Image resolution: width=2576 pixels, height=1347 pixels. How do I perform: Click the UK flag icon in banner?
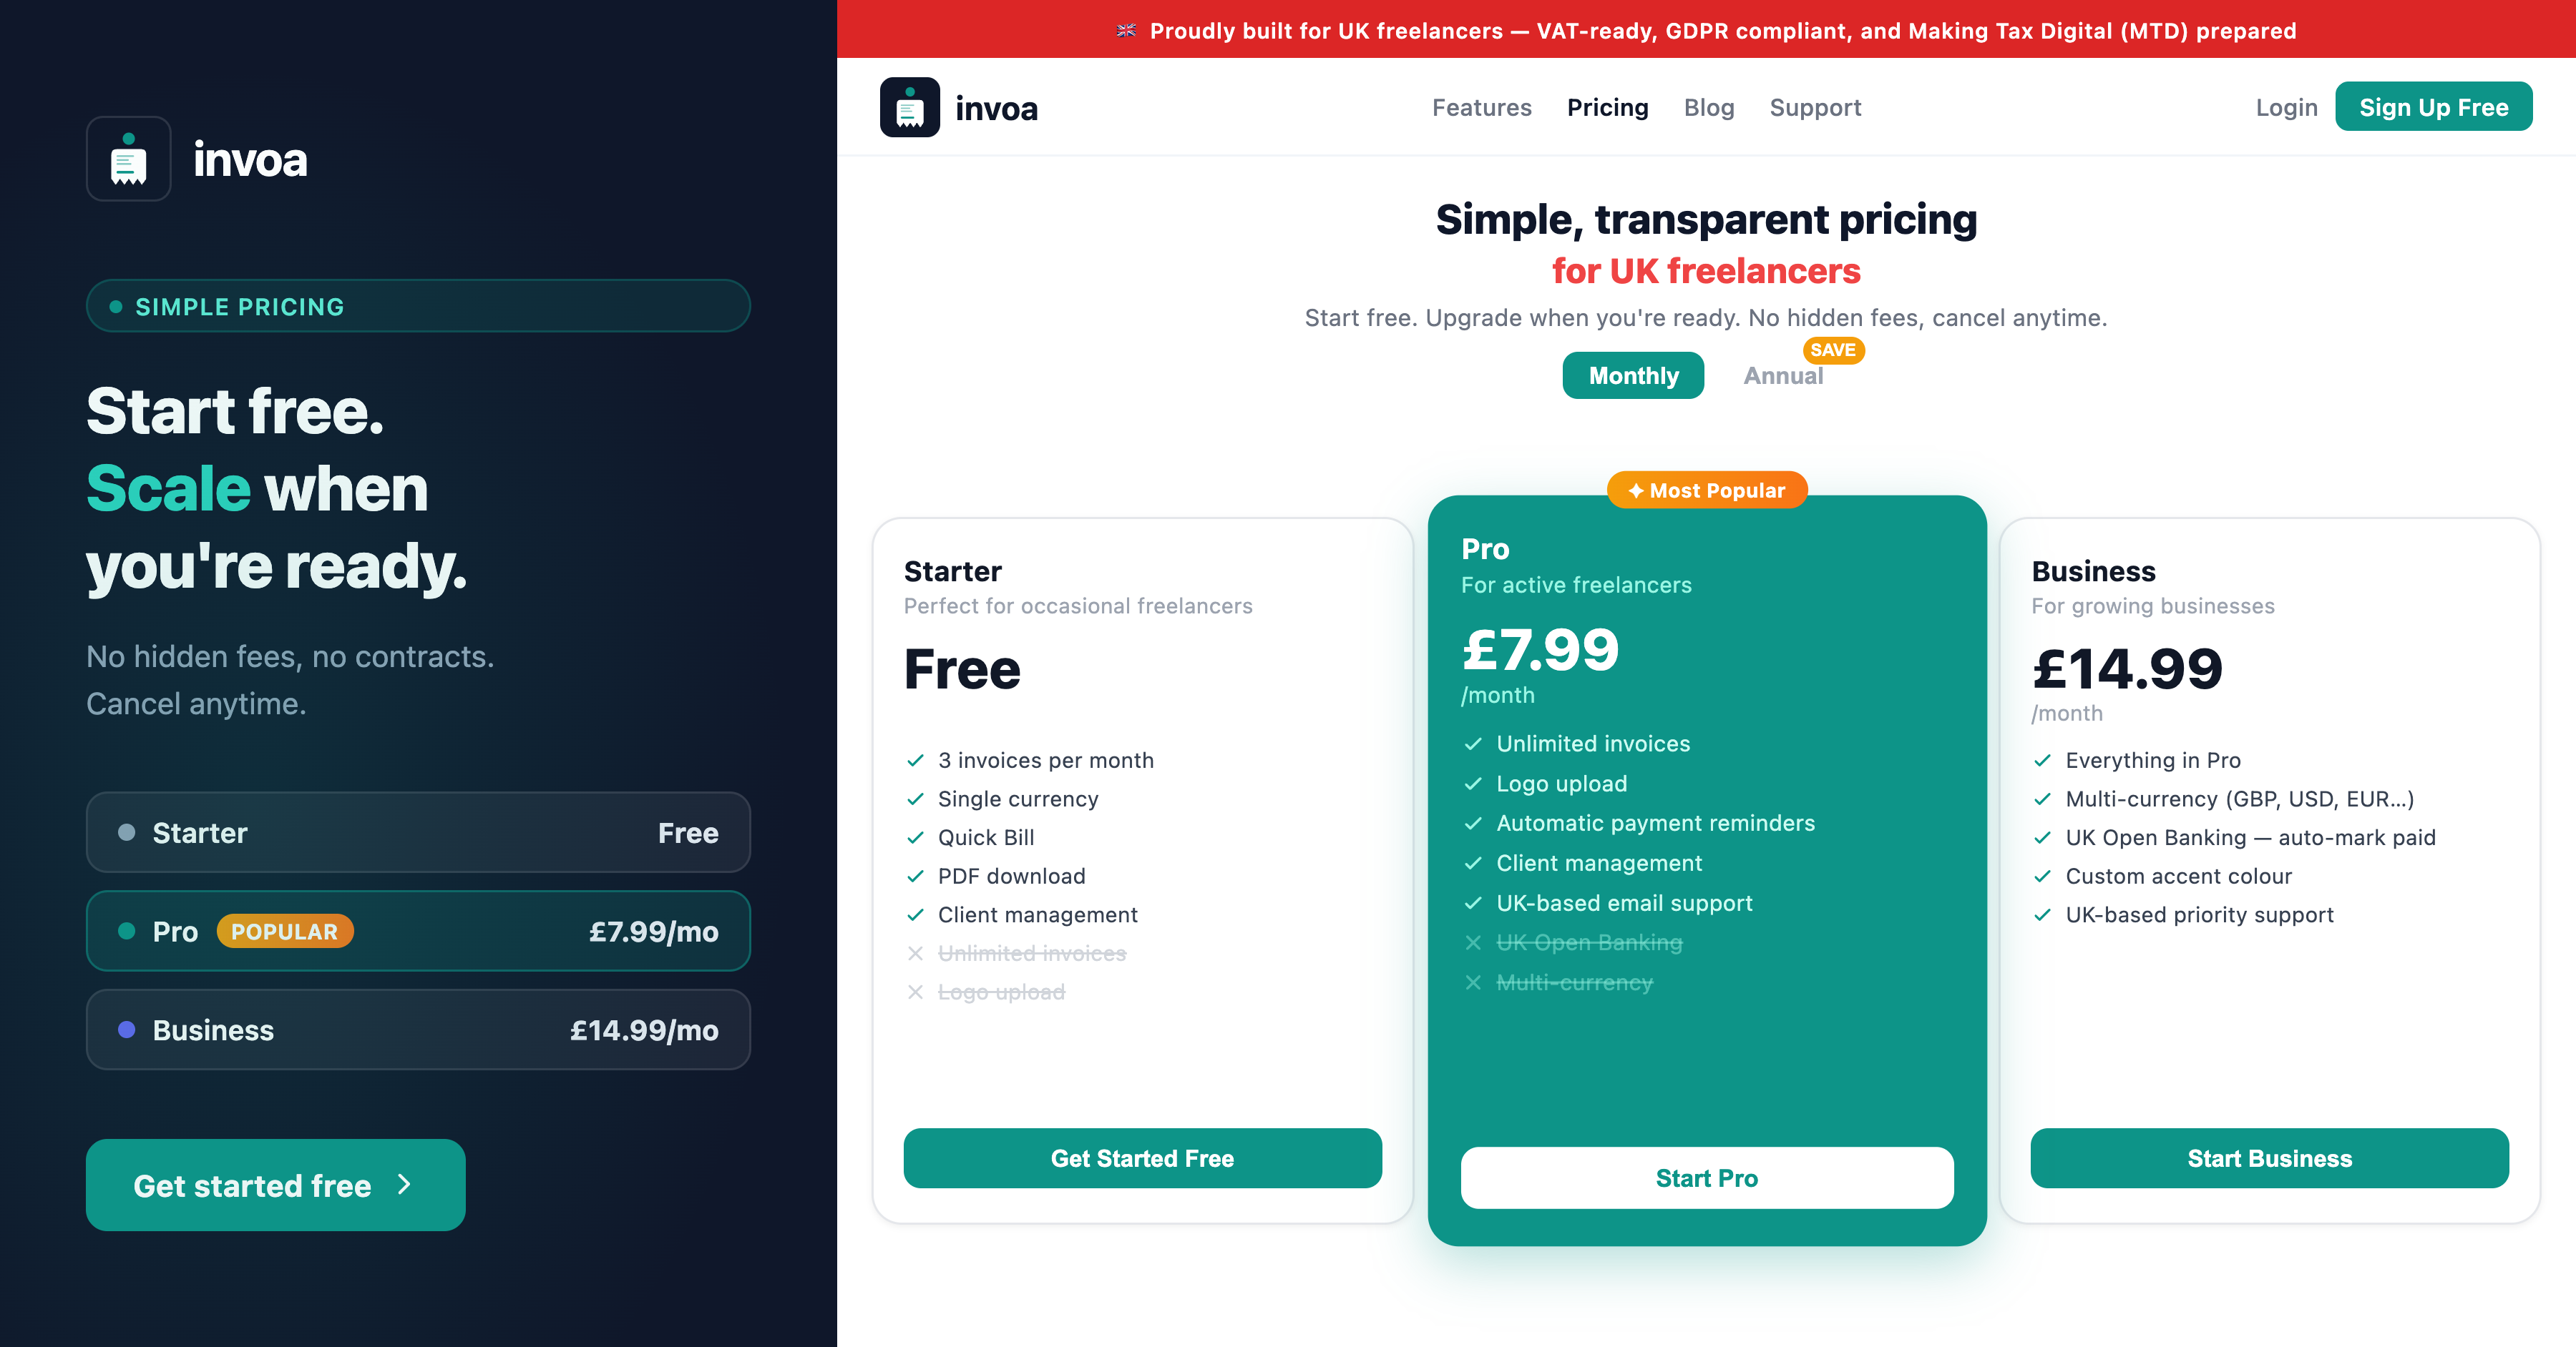tap(1126, 31)
